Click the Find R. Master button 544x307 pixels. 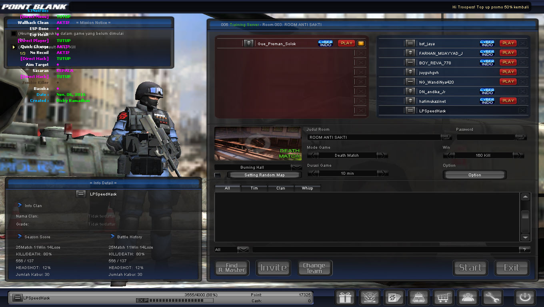(232, 268)
